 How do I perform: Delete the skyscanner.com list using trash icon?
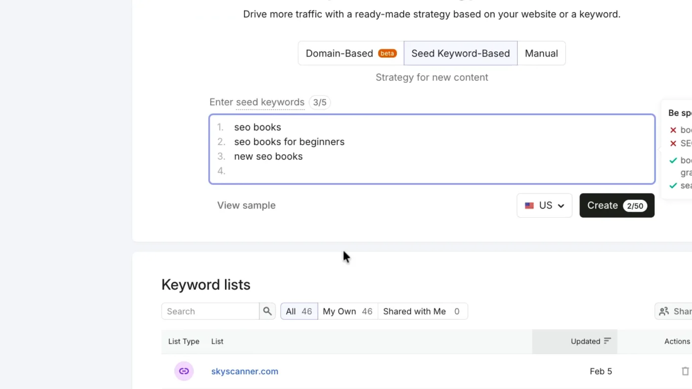click(685, 371)
